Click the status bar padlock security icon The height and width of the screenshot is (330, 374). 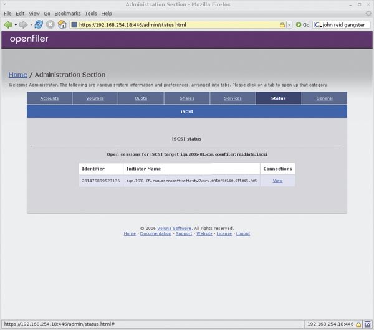tap(358, 324)
